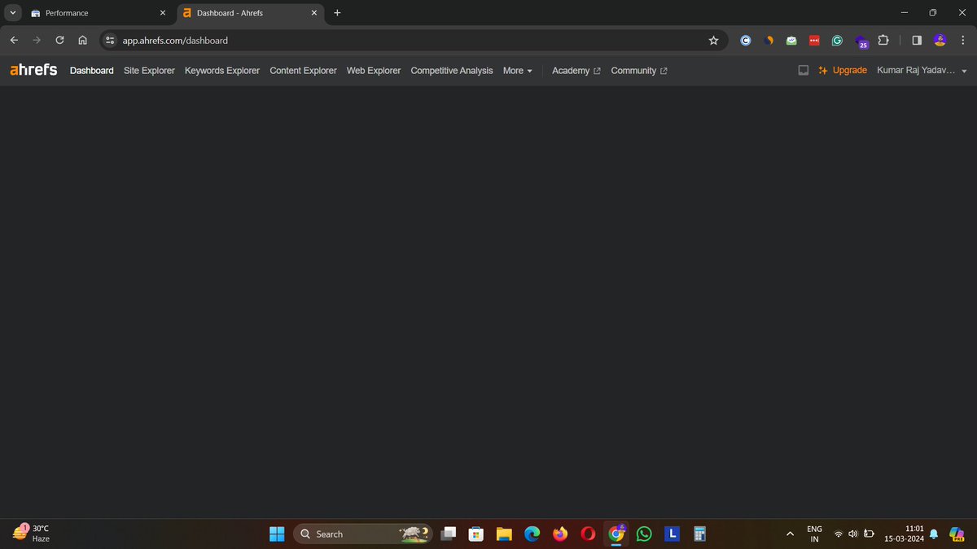Viewport: 977px width, 549px height.
Task: Close the Performance tab
Action: pyautogui.click(x=162, y=13)
